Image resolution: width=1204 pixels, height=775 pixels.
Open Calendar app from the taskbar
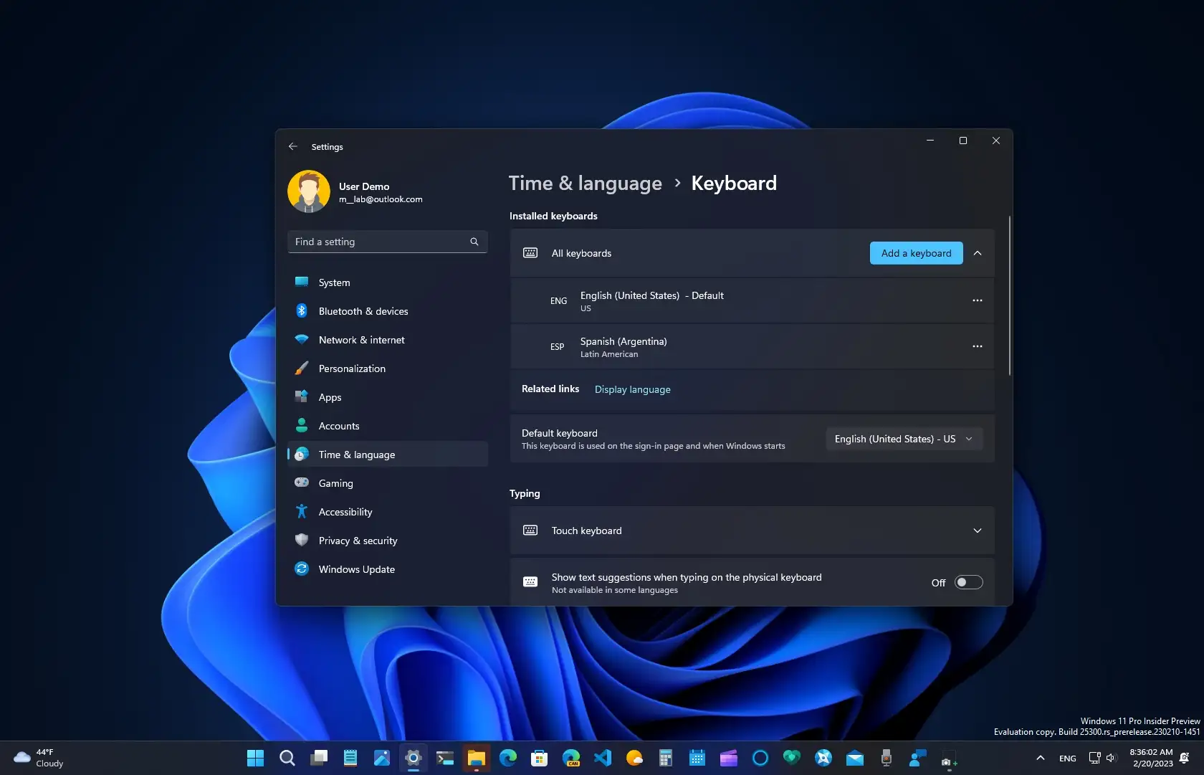(697, 758)
